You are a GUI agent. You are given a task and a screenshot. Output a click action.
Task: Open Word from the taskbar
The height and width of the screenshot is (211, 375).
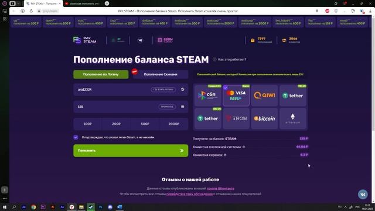tap(120, 207)
